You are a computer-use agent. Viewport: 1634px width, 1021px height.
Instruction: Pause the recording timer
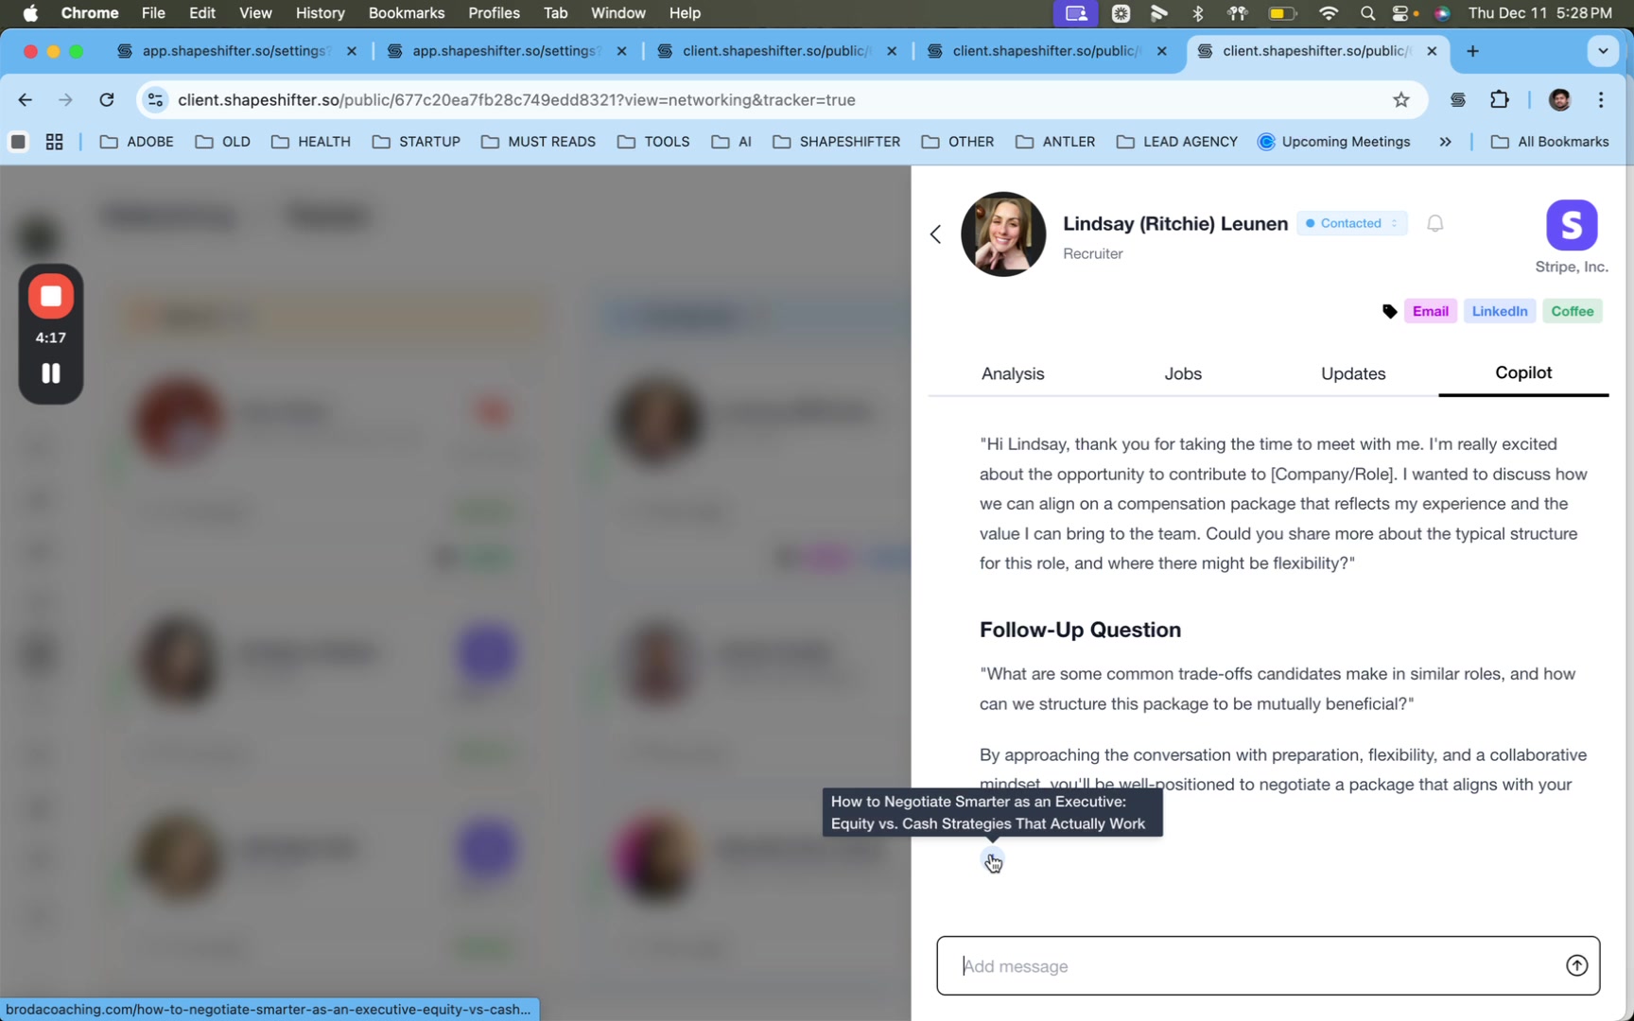click(x=51, y=373)
